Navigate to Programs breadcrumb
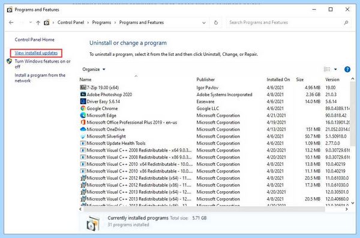The image size is (360, 238). pyautogui.click(x=101, y=22)
